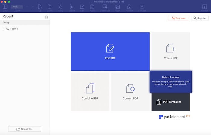Toggle the Format panel icon

204,7
